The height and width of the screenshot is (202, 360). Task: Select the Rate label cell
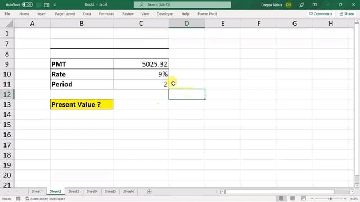pyautogui.click(x=82, y=74)
